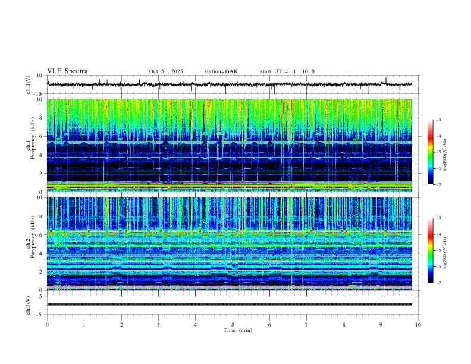The height and width of the screenshot is (364, 471).
Task: Click the "-3" tick on ch.2 colorbar
Action: pos(438,218)
